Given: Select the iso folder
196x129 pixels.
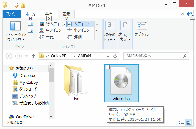Looking at the screenshot, I should coord(76,83).
